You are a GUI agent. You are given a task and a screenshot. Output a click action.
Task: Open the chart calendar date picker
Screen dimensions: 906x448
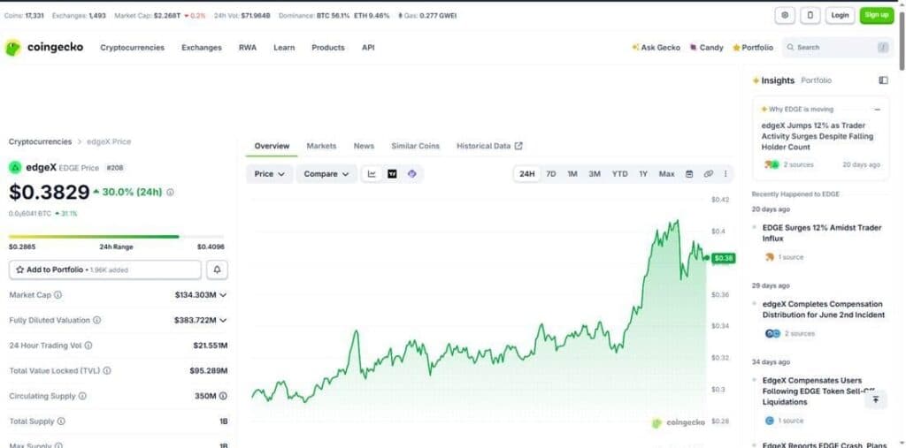click(688, 174)
